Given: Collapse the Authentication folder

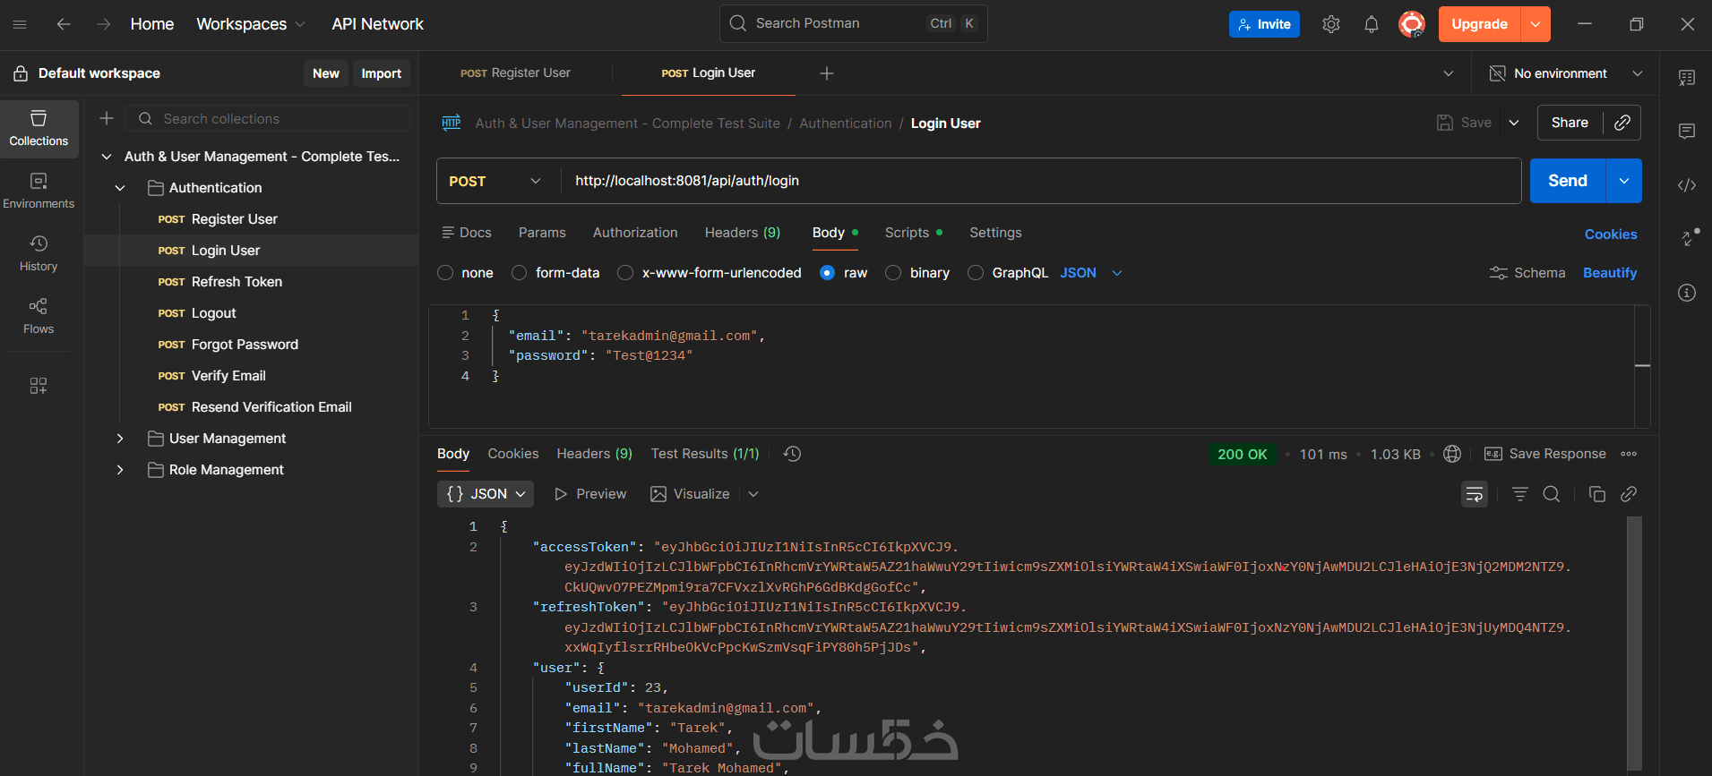Looking at the screenshot, I should pyautogui.click(x=120, y=188).
